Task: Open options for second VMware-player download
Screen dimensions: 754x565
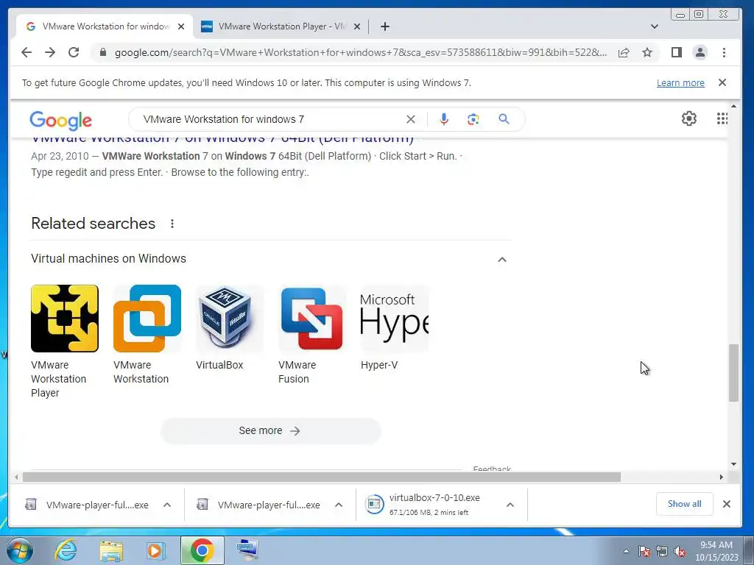Action: click(x=339, y=505)
